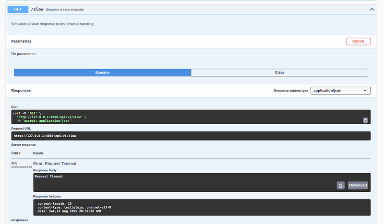Copy the response body to clipboard
This screenshot has width=384, height=224.
340,185
